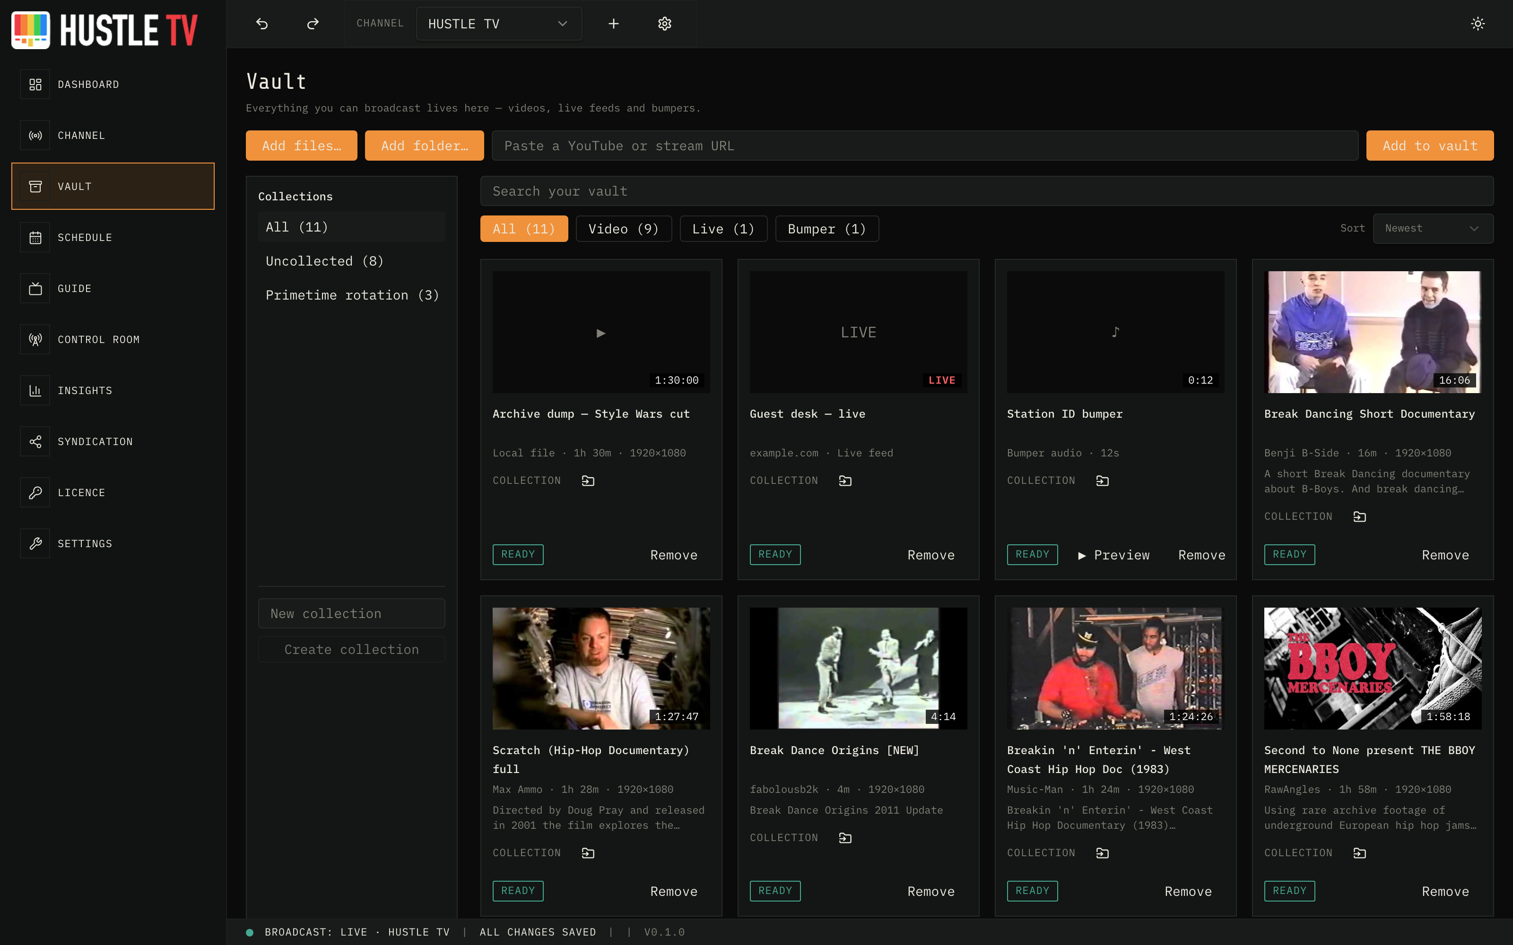Click the Add files button
The width and height of the screenshot is (1513, 945).
[301, 146]
